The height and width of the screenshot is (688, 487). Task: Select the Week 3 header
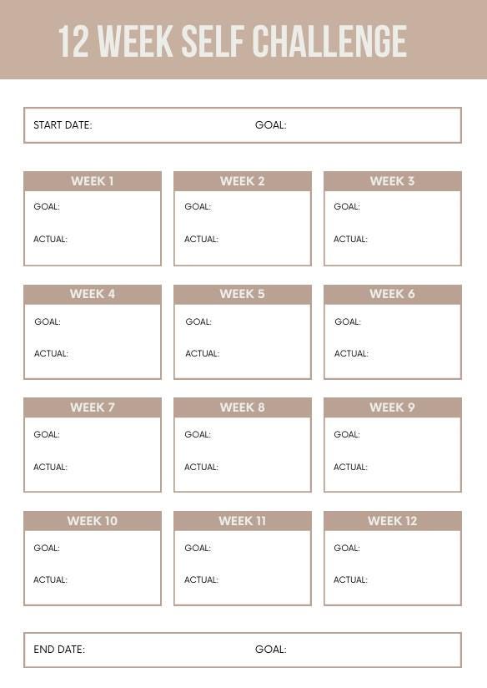(x=392, y=181)
